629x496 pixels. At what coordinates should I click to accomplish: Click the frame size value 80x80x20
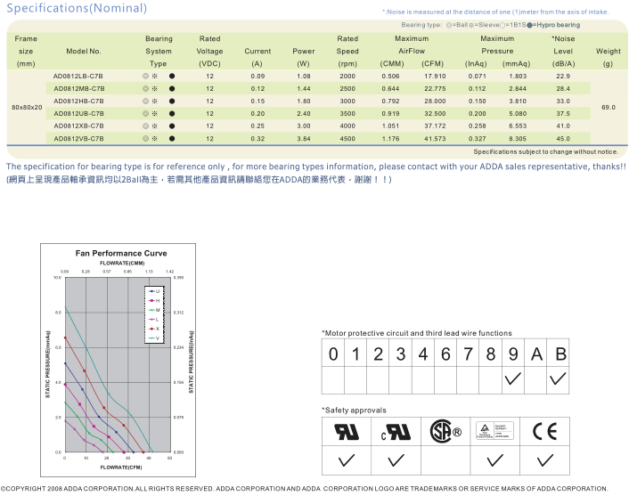pyautogui.click(x=27, y=108)
